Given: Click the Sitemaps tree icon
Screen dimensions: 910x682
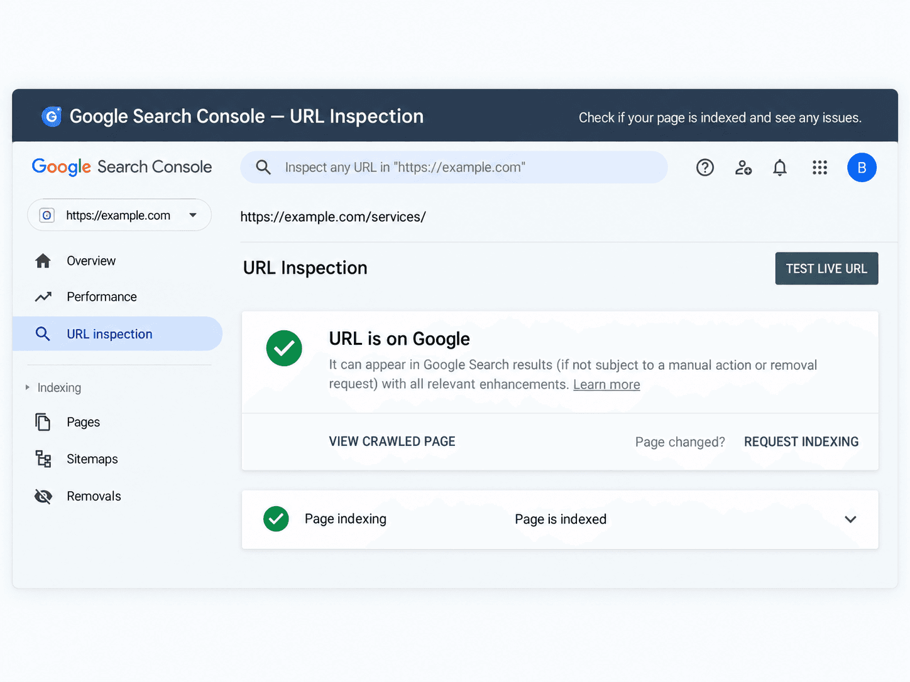Looking at the screenshot, I should [x=43, y=459].
